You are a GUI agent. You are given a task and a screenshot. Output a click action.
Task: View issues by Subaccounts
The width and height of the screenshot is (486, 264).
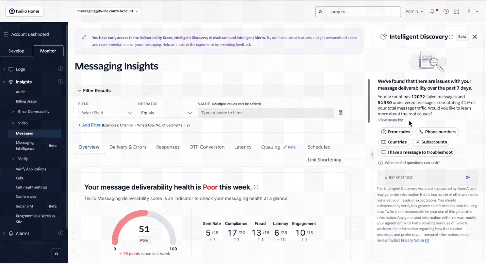(431, 142)
